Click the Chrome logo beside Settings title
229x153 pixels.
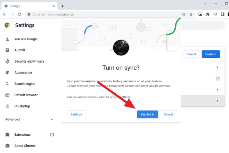7,25
